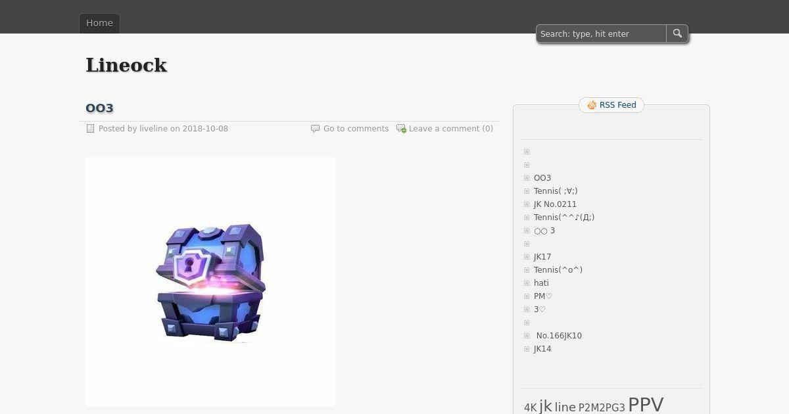Click the add-comment icon with green plus
This screenshot has height=414, width=789.
(x=401, y=129)
